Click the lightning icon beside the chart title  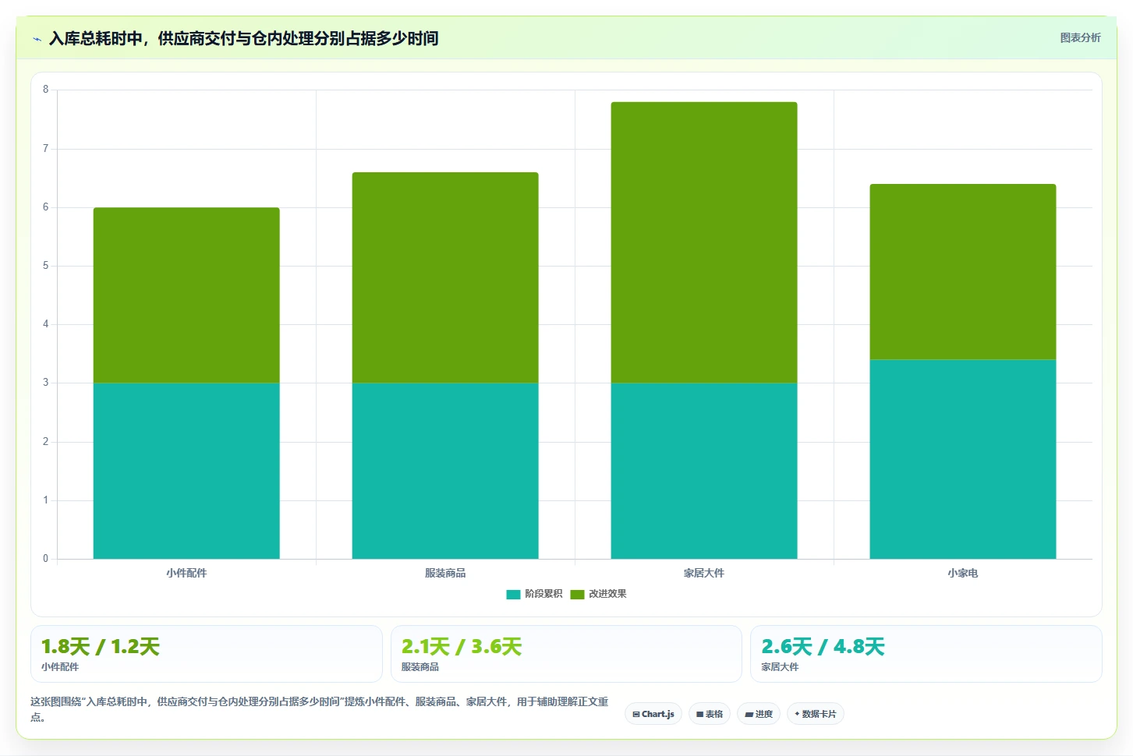37,39
